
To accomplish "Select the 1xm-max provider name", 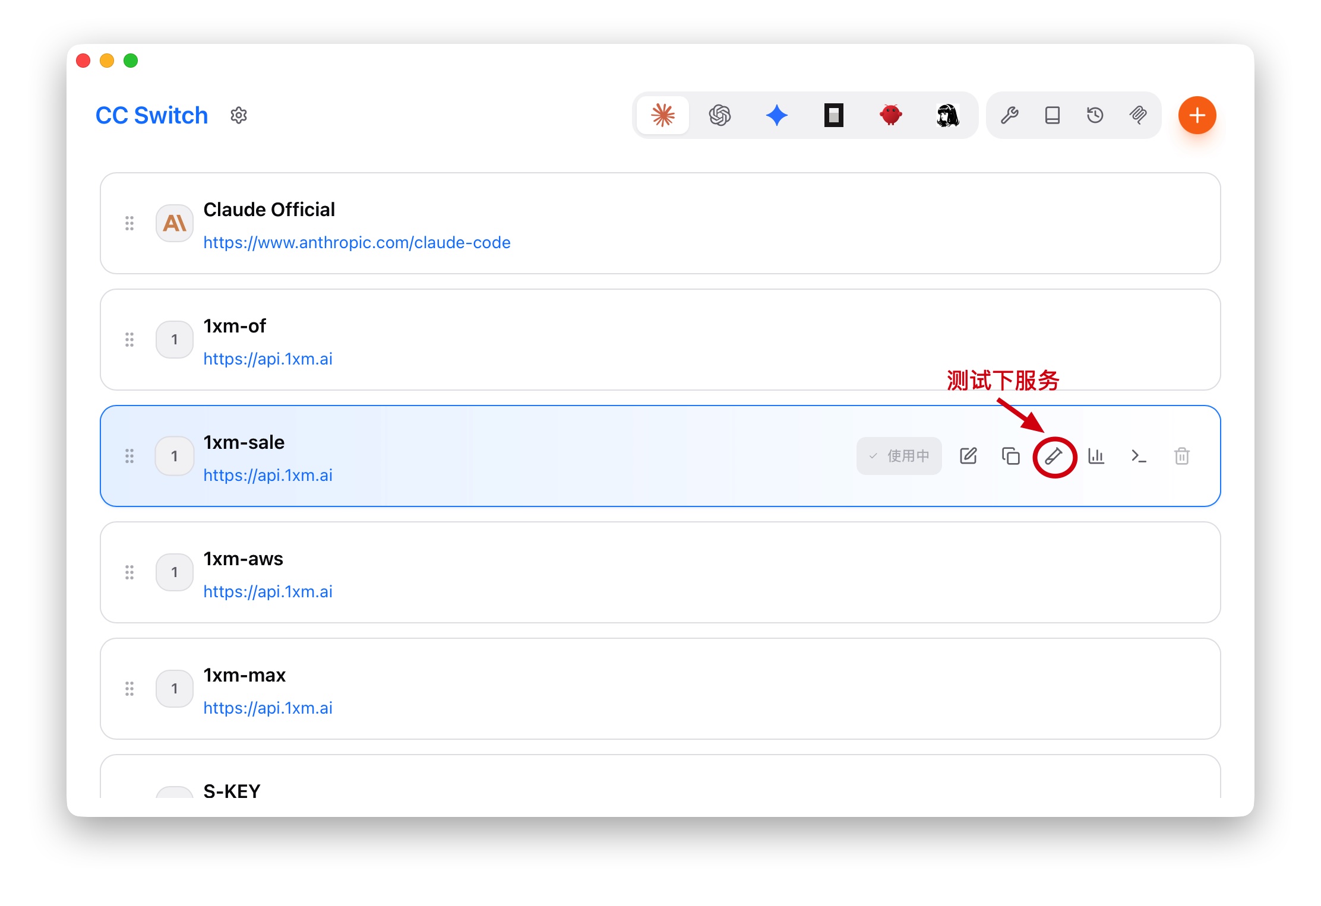I will [x=244, y=675].
